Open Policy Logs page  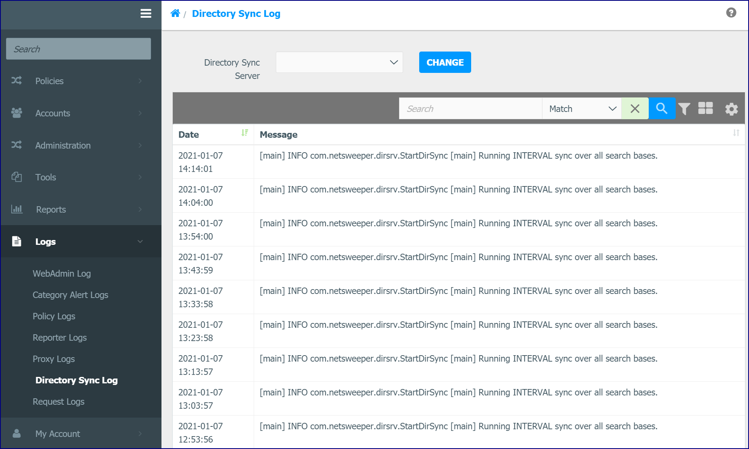54,316
